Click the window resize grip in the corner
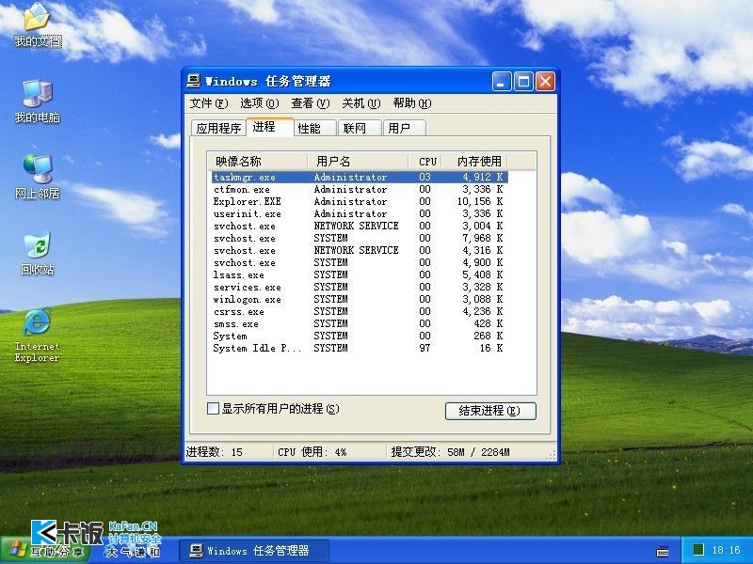 552,455
